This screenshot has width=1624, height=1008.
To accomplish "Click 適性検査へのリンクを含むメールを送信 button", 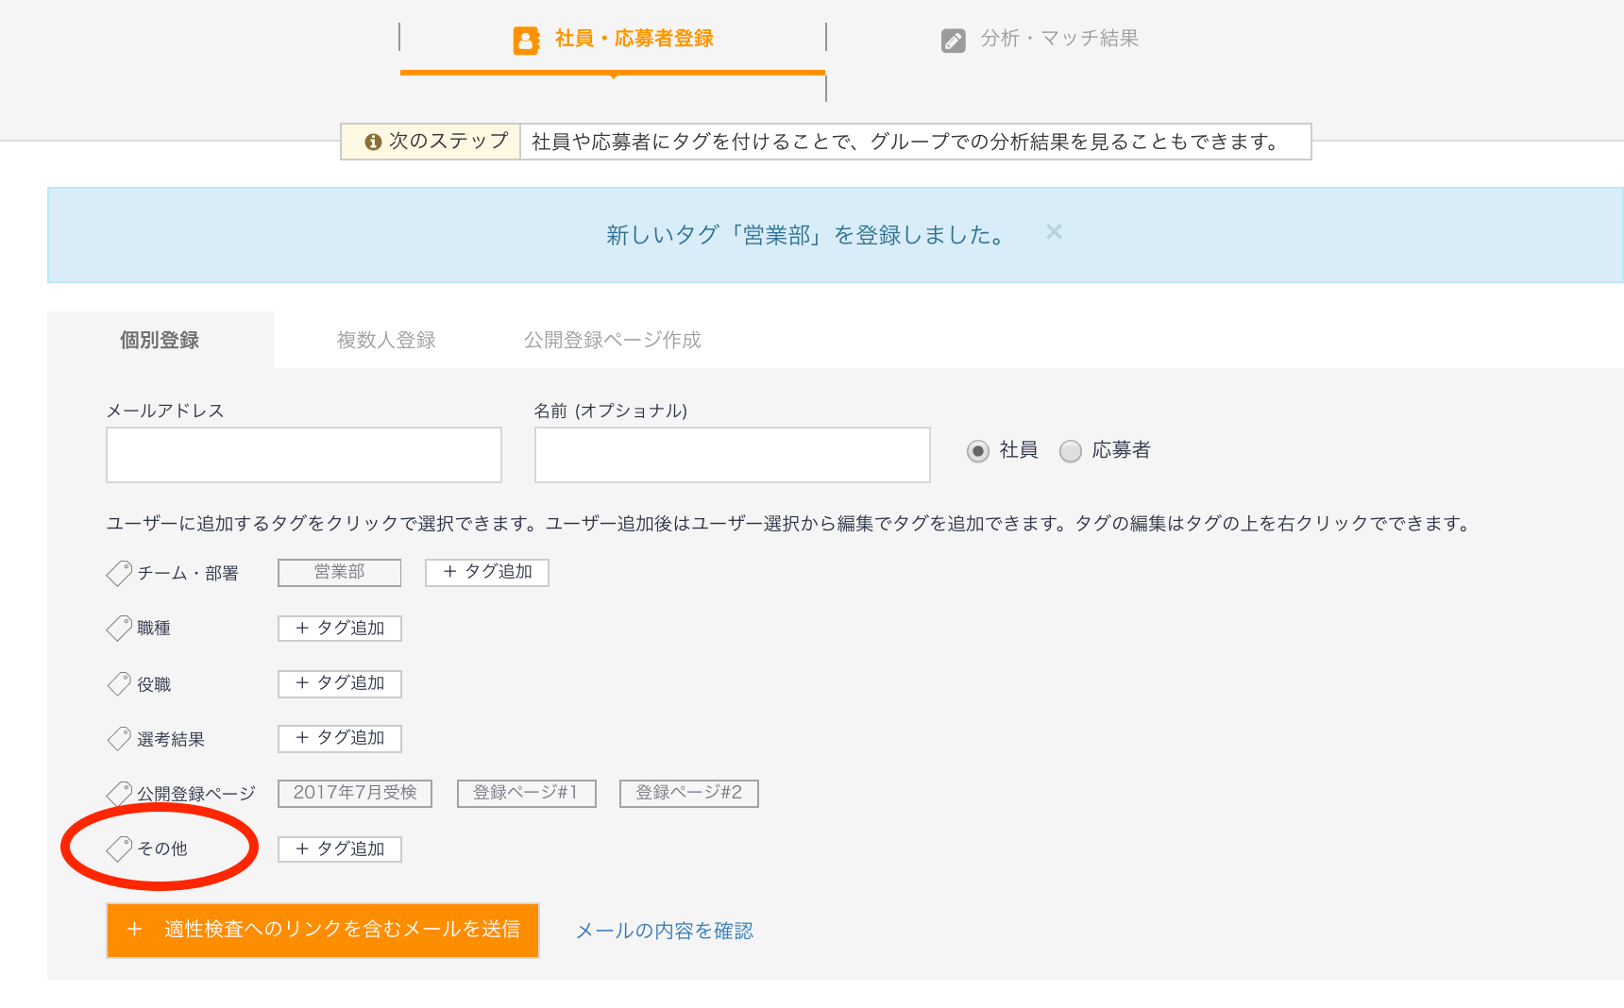I will click(322, 931).
